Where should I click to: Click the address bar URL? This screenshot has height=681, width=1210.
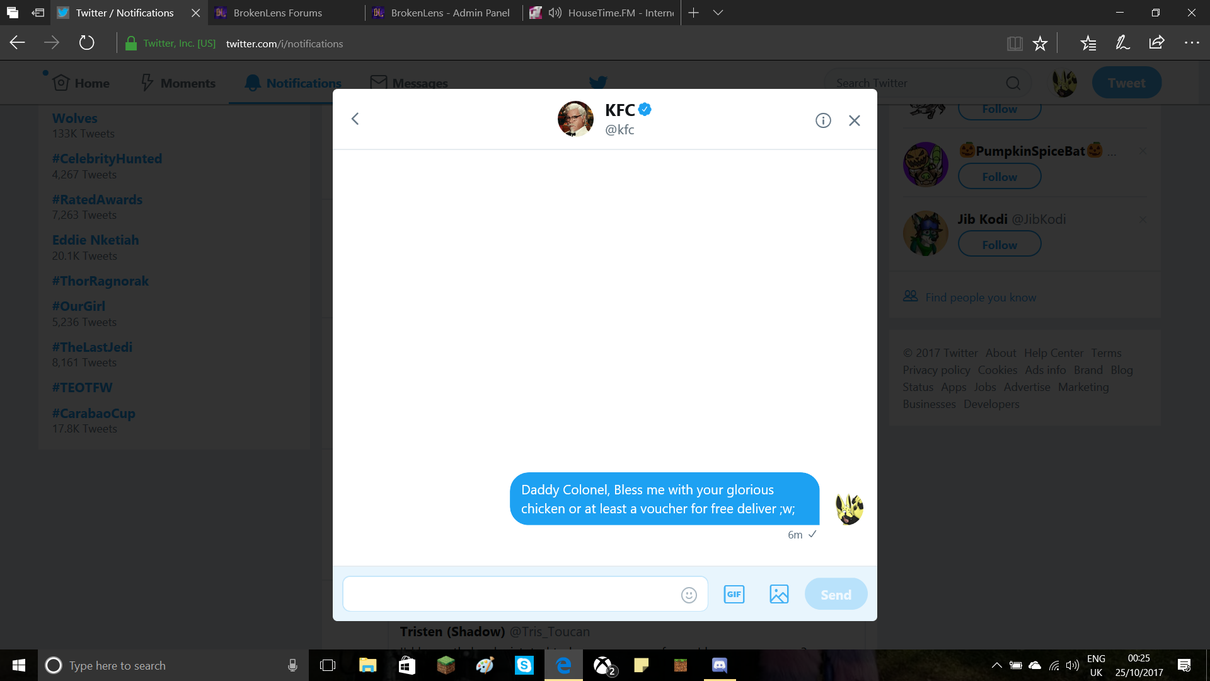click(x=284, y=44)
